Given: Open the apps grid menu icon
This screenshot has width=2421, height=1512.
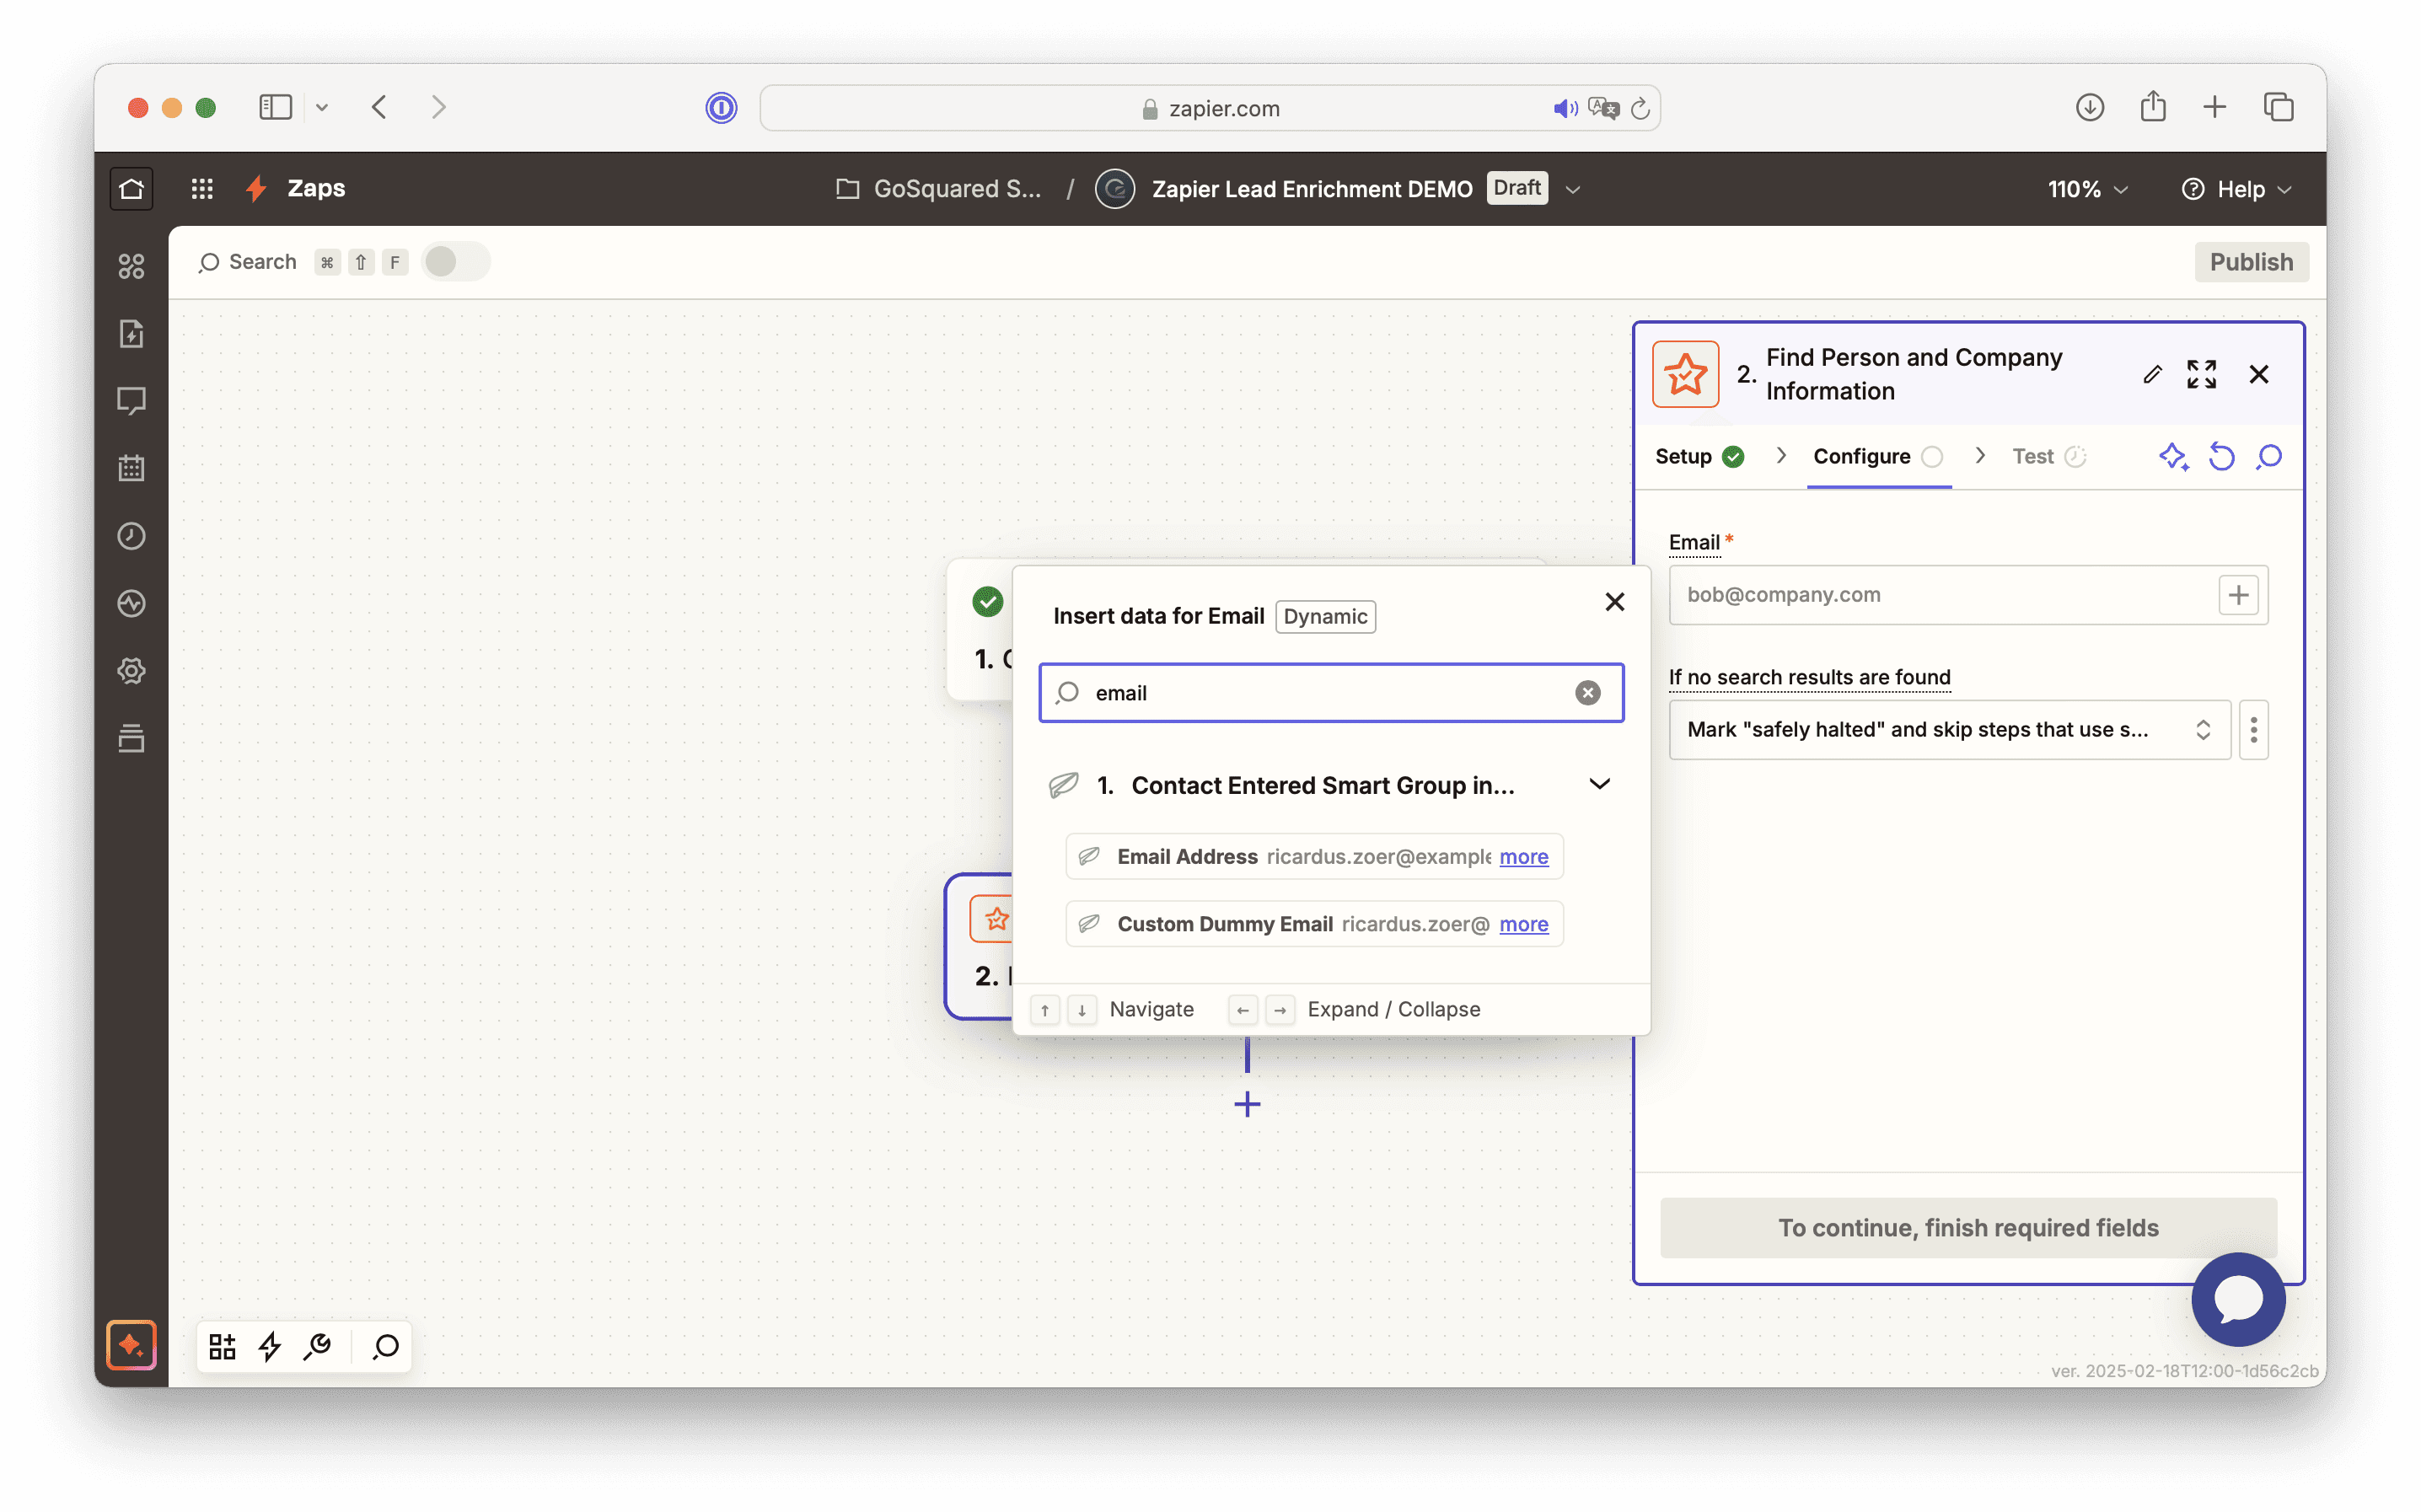Looking at the screenshot, I should [x=202, y=188].
